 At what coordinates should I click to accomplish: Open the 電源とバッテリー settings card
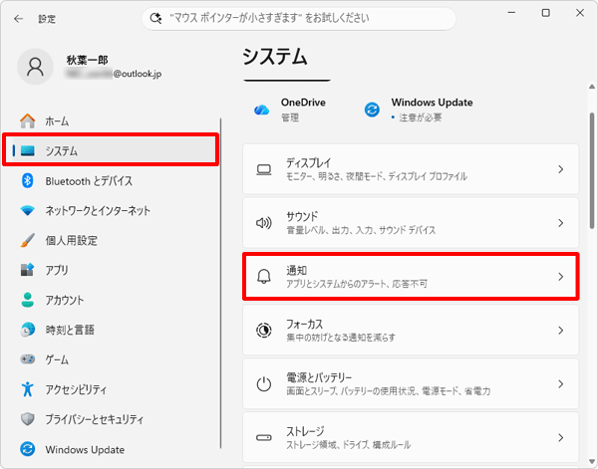coord(411,384)
